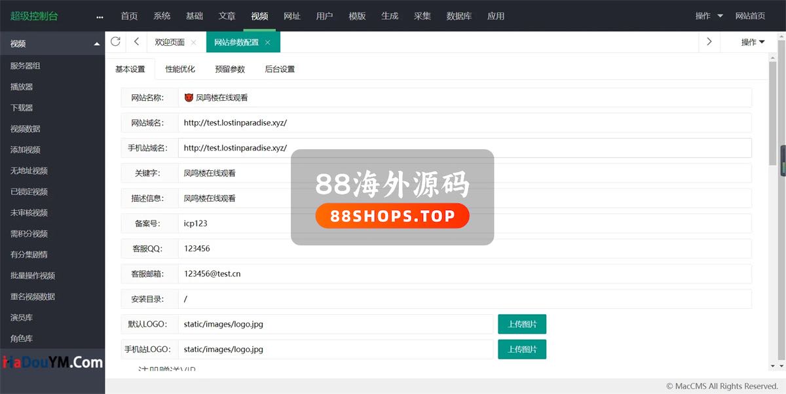Toggle sidebar with the three-dots icon
The image size is (786, 394).
point(100,16)
